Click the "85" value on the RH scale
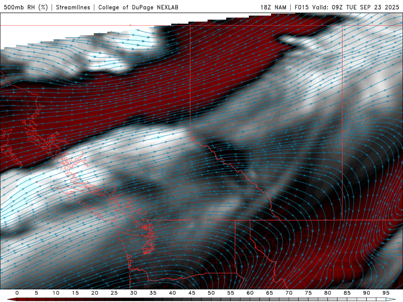Screen dimensions: 403x302 pyautogui.click(x=347, y=293)
